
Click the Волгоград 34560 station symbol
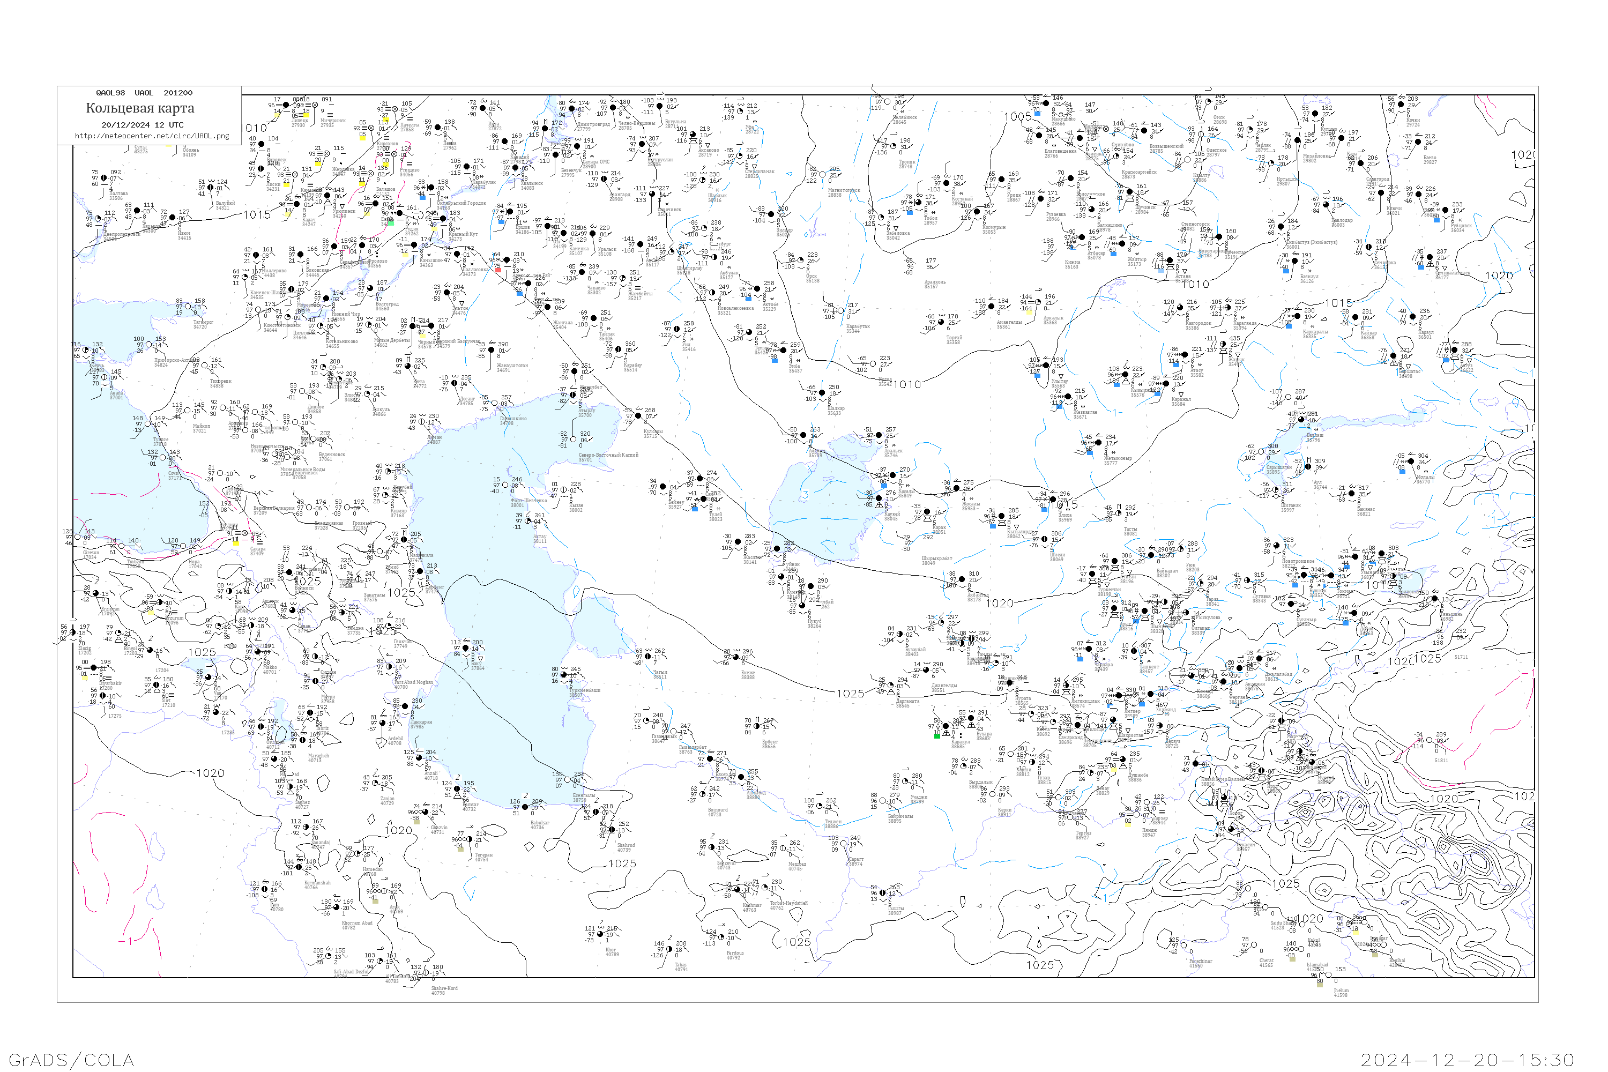coord(370,288)
